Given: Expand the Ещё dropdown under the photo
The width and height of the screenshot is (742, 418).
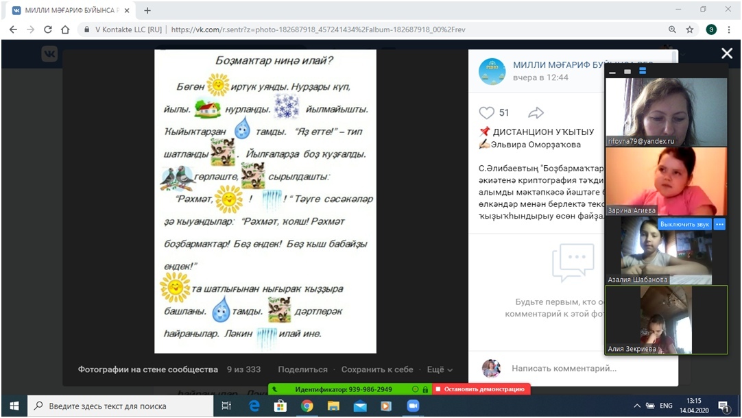Looking at the screenshot, I should click(x=440, y=369).
